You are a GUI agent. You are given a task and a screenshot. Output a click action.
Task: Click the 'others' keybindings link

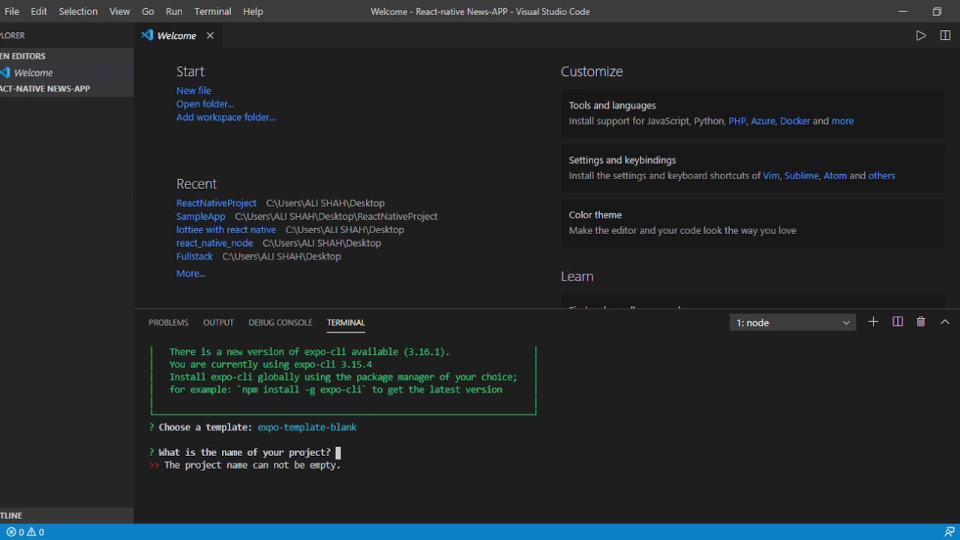(881, 175)
